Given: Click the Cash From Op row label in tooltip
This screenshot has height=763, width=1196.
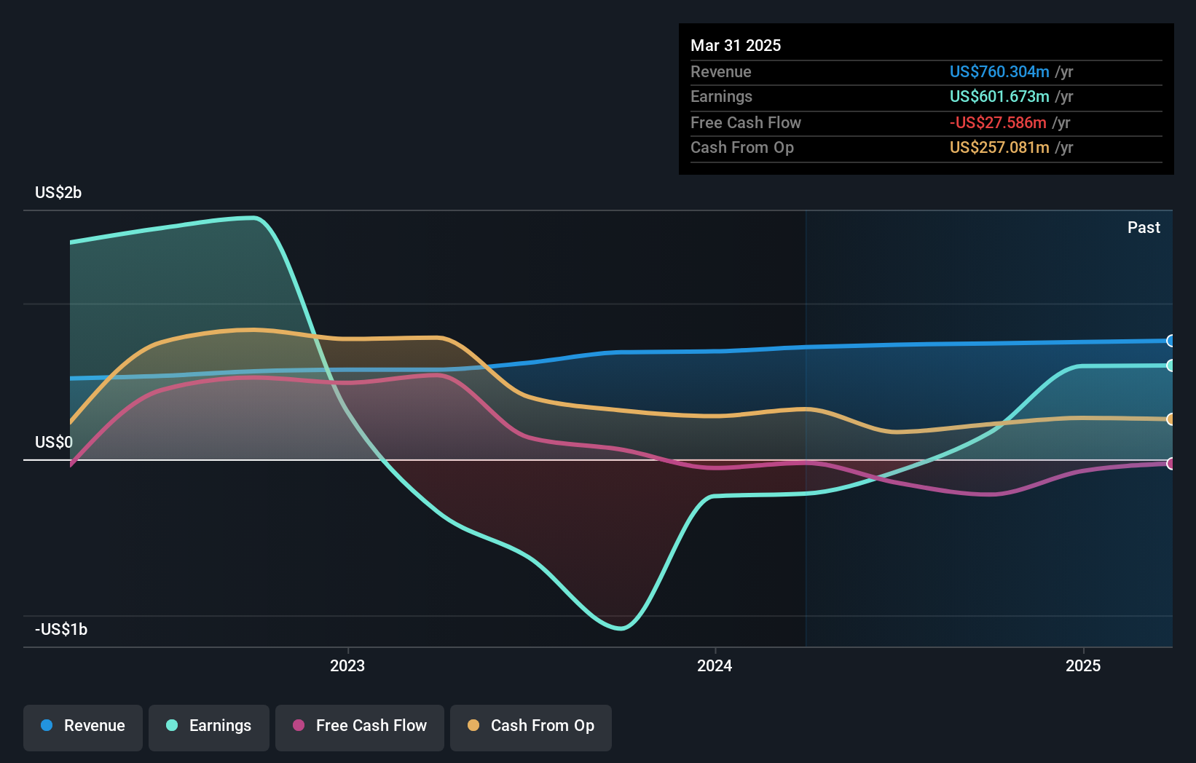Looking at the screenshot, I should 742,147.
